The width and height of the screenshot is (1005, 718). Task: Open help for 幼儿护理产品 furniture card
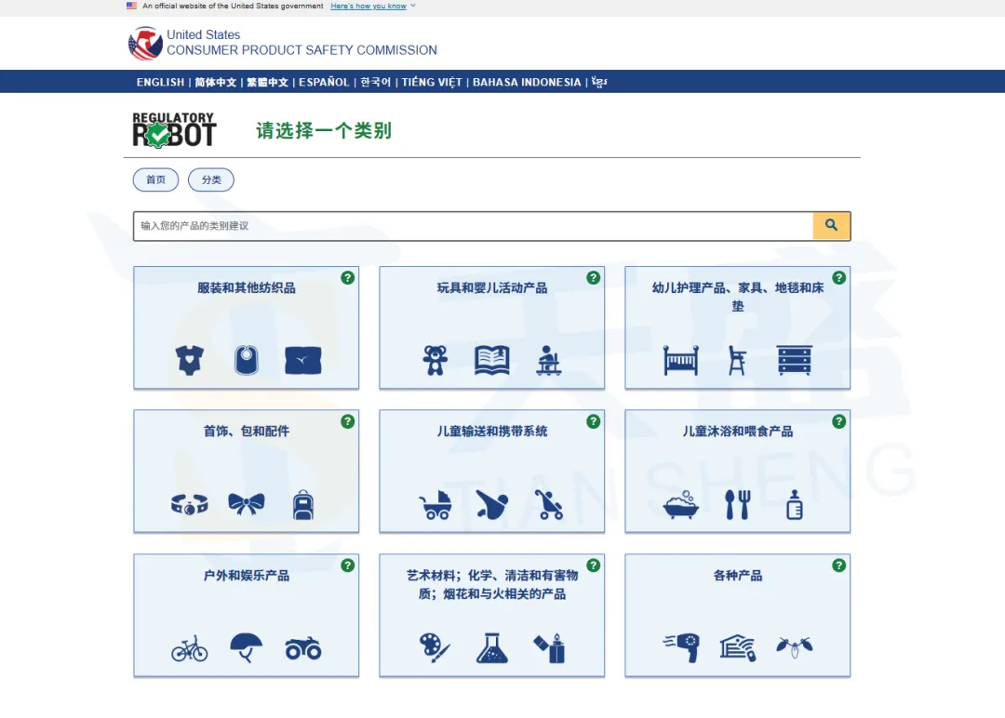(x=839, y=278)
